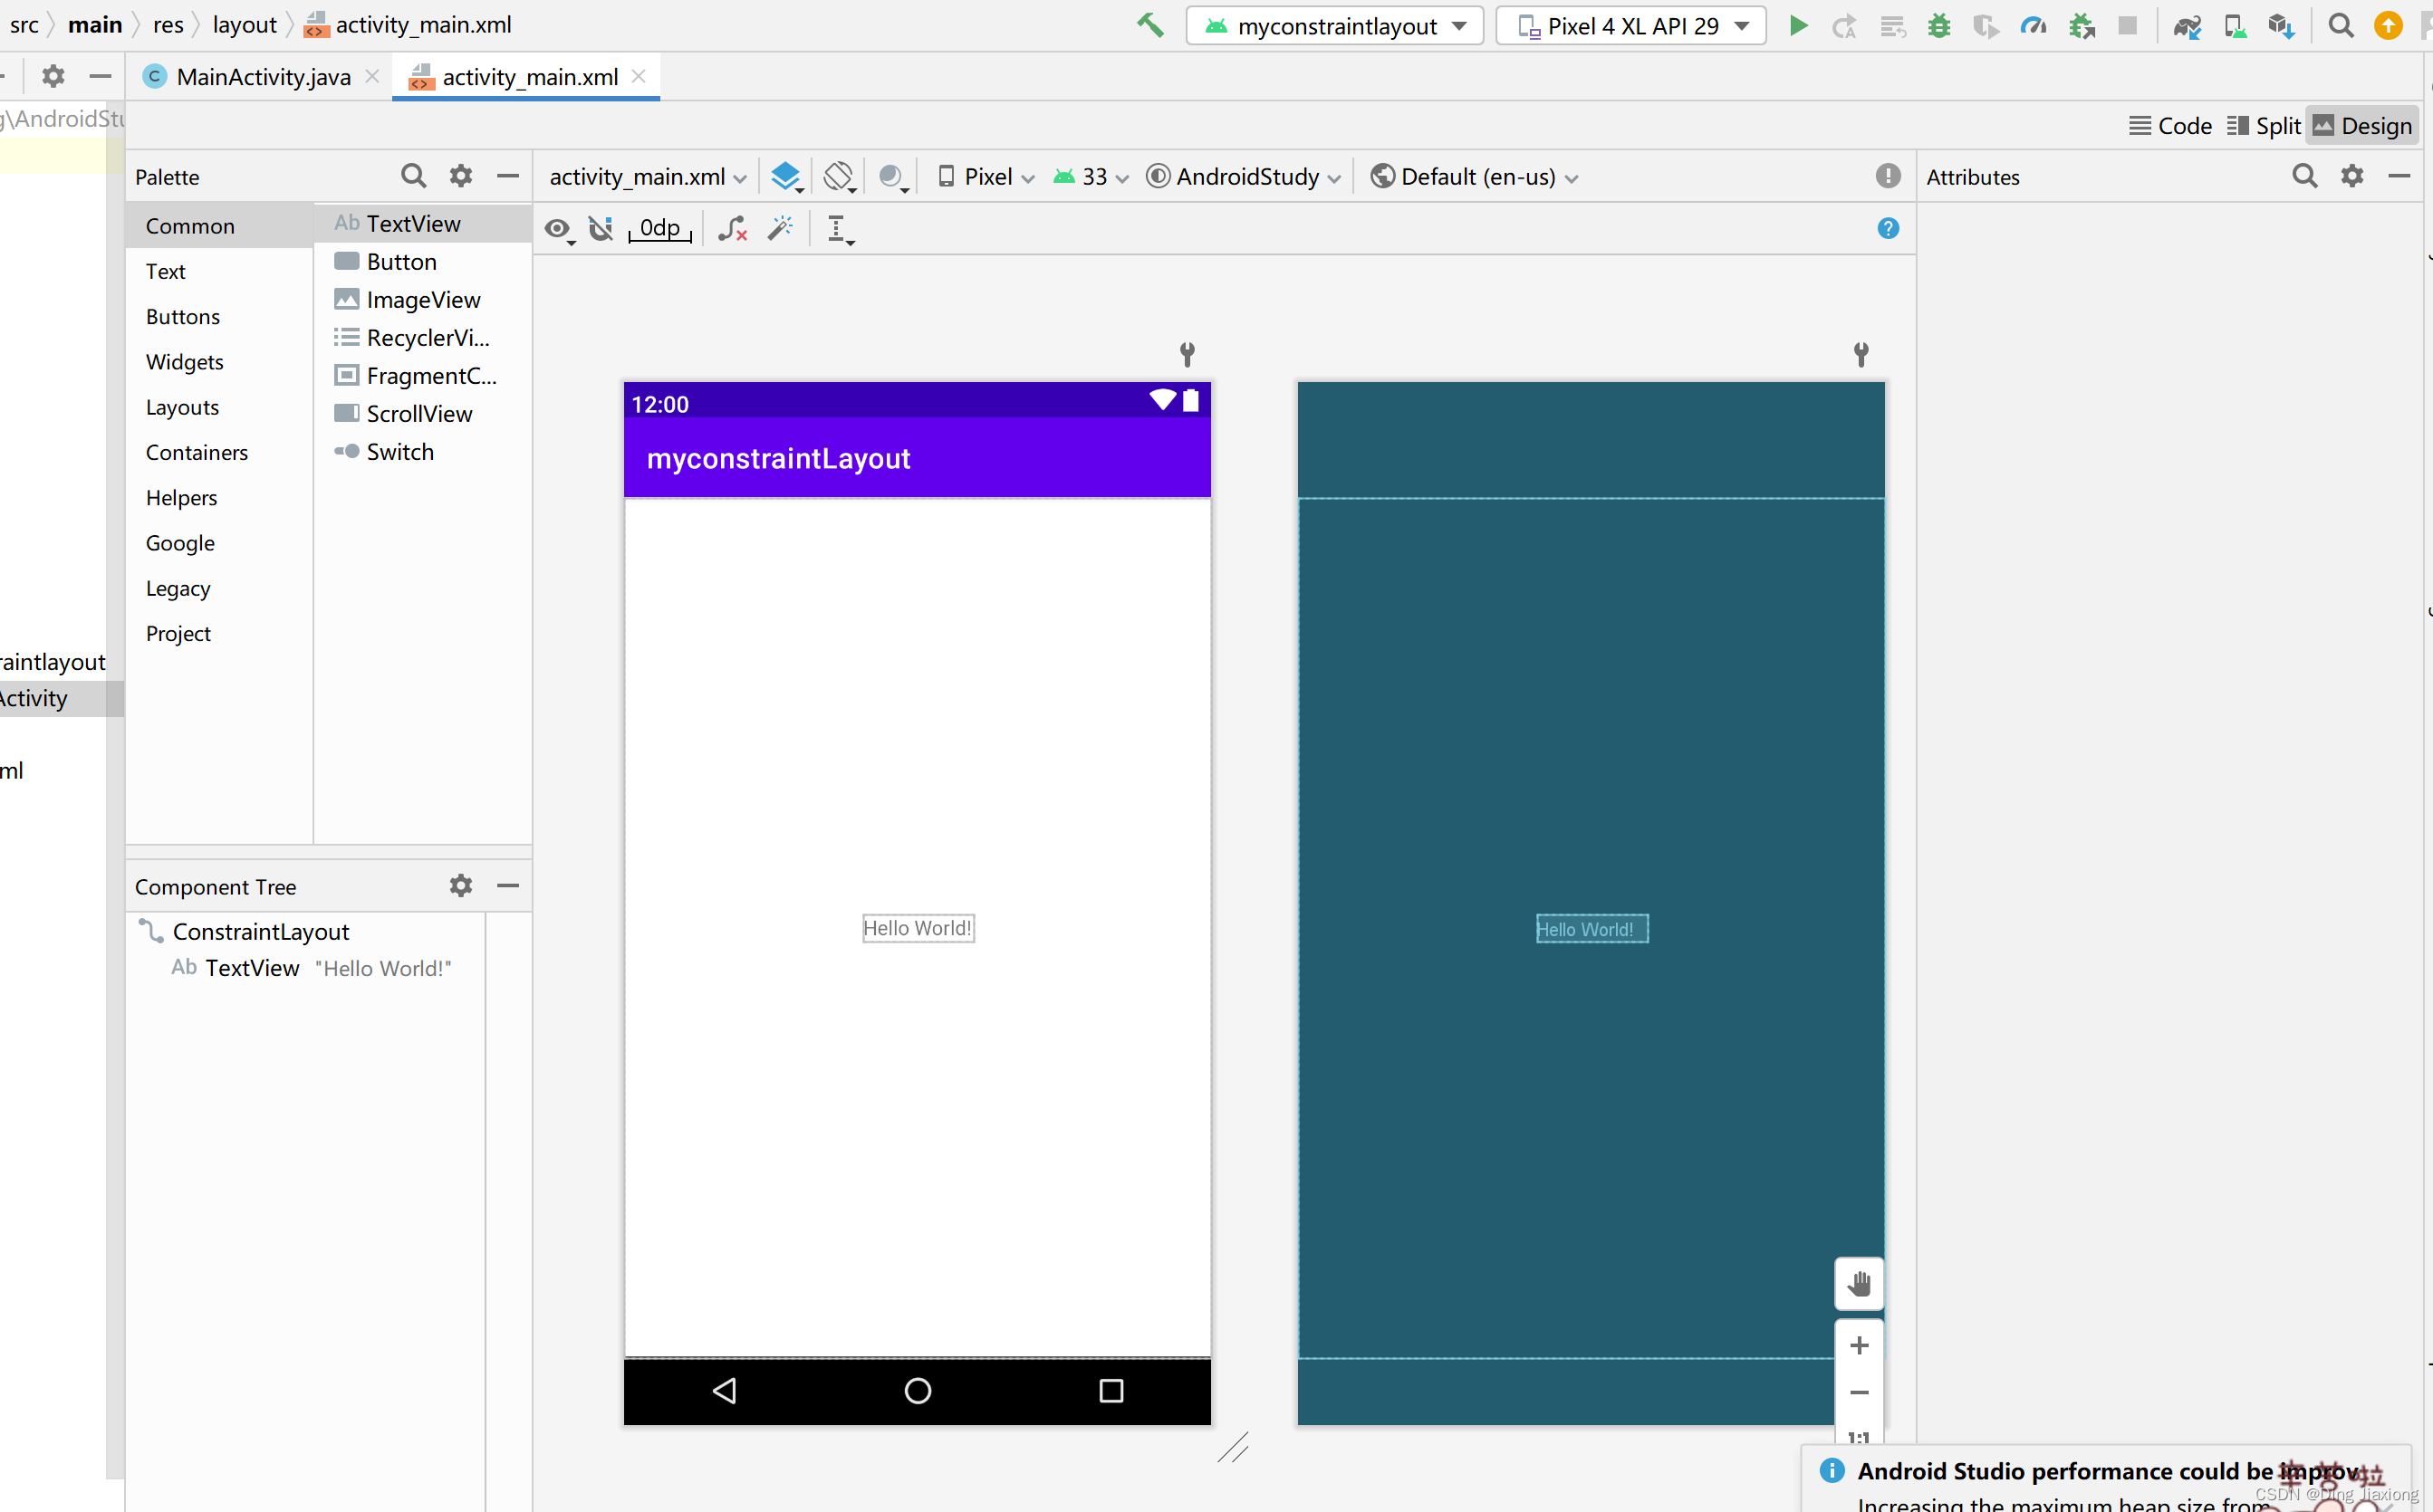Screen dimensions: 2433x1512
Task: Select Hello World! text in design preview
Action: coord(918,928)
